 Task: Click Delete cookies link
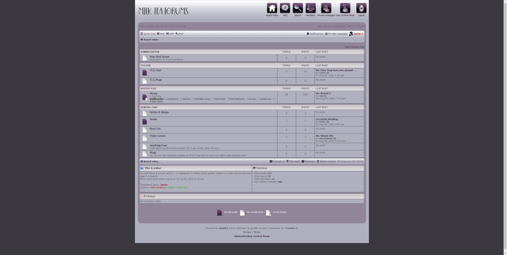(x=326, y=161)
